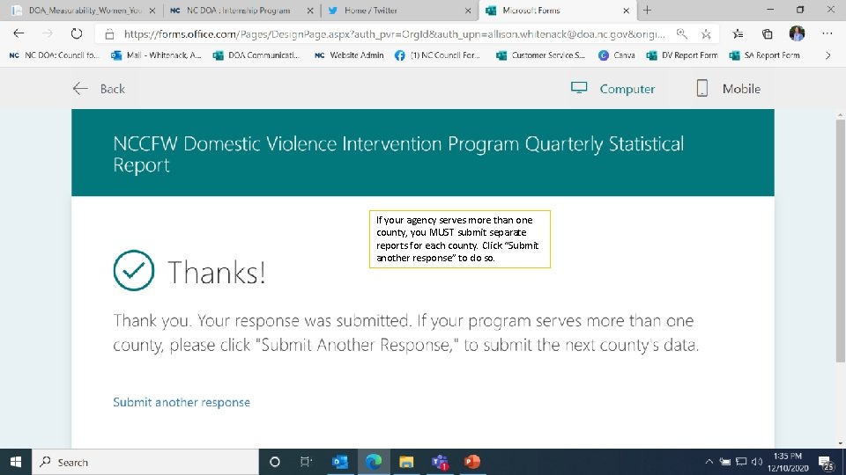Open Website Admin bookmark
This screenshot has width=846, height=475.
(x=349, y=55)
